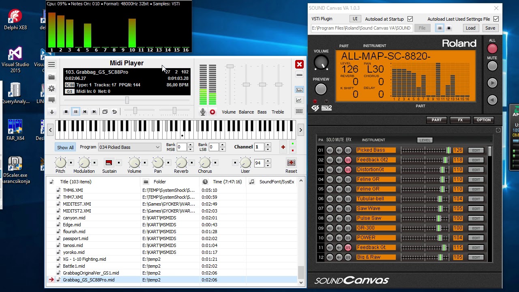Open the Midi Player hamburger menu
Viewport: 519px width, 292px height.
51,64
